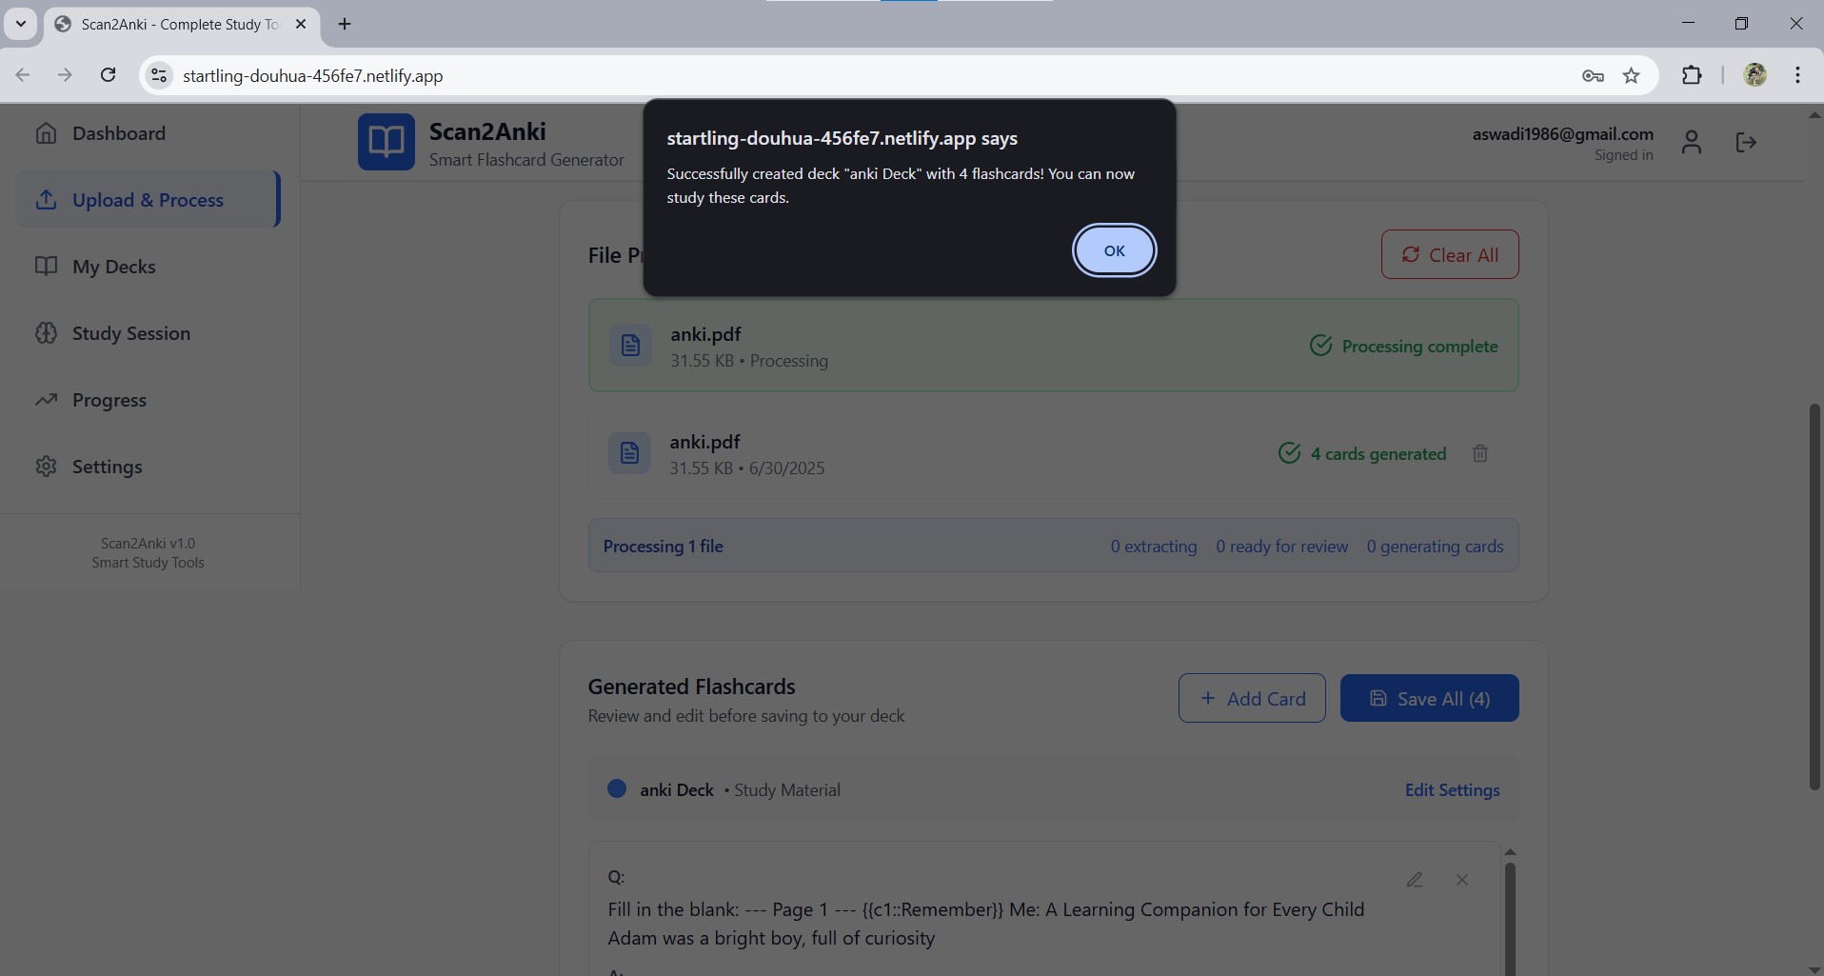Click the 0 extracting status text
Screen dimensions: 1824x976
coord(1153,547)
